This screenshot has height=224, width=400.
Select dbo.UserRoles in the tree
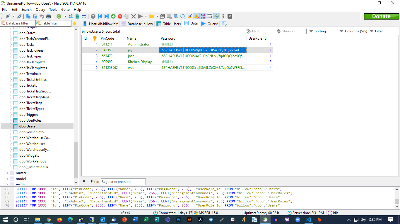[x=30, y=120]
